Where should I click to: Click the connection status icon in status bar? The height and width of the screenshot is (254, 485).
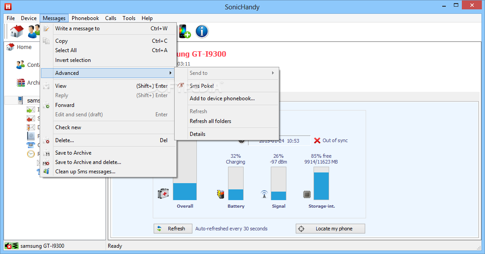[12, 246]
